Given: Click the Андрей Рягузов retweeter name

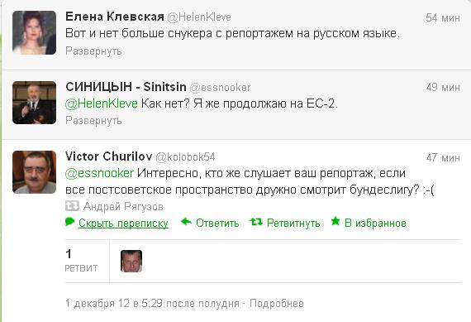Looking at the screenshot, I should [123, 206].
